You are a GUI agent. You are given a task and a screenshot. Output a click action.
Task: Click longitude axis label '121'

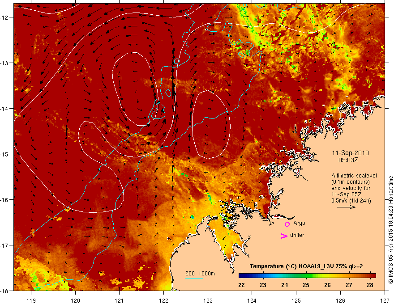pyautogui.click(x=120, y=300)
